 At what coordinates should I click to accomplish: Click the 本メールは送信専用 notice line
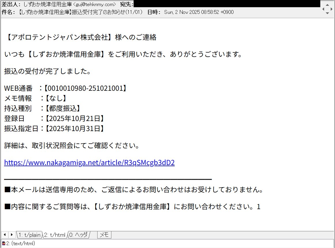[134, 189]
